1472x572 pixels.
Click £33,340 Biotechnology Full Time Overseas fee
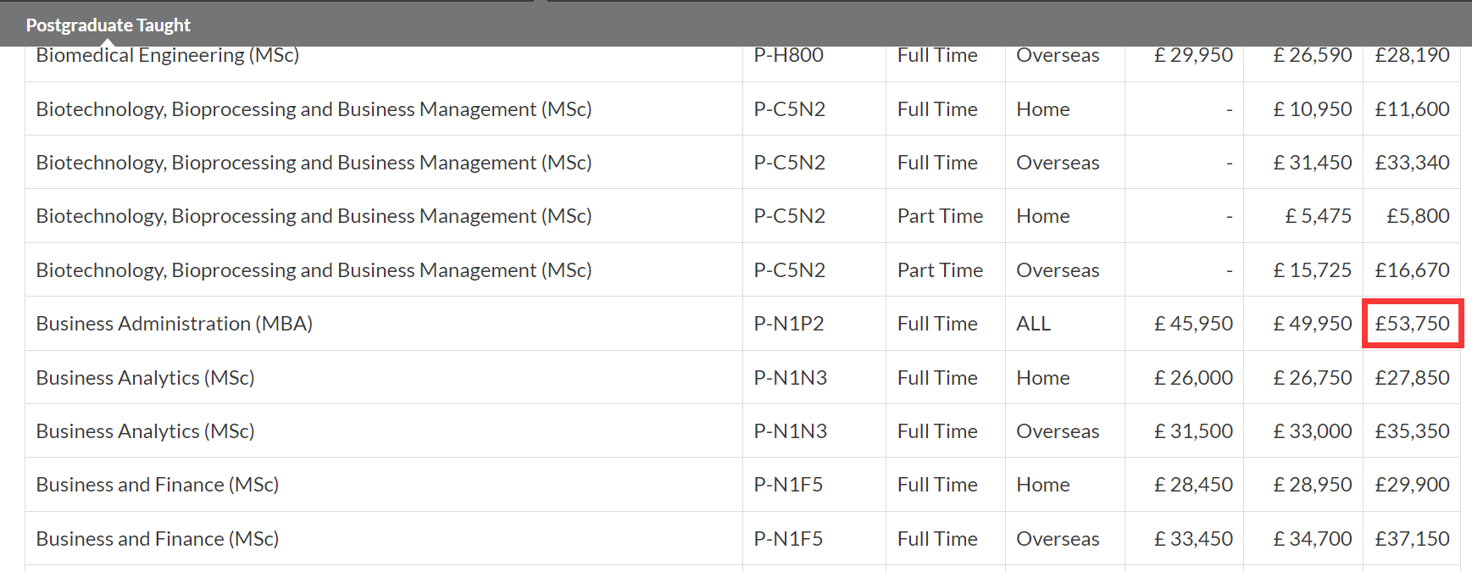(1412, 163)
